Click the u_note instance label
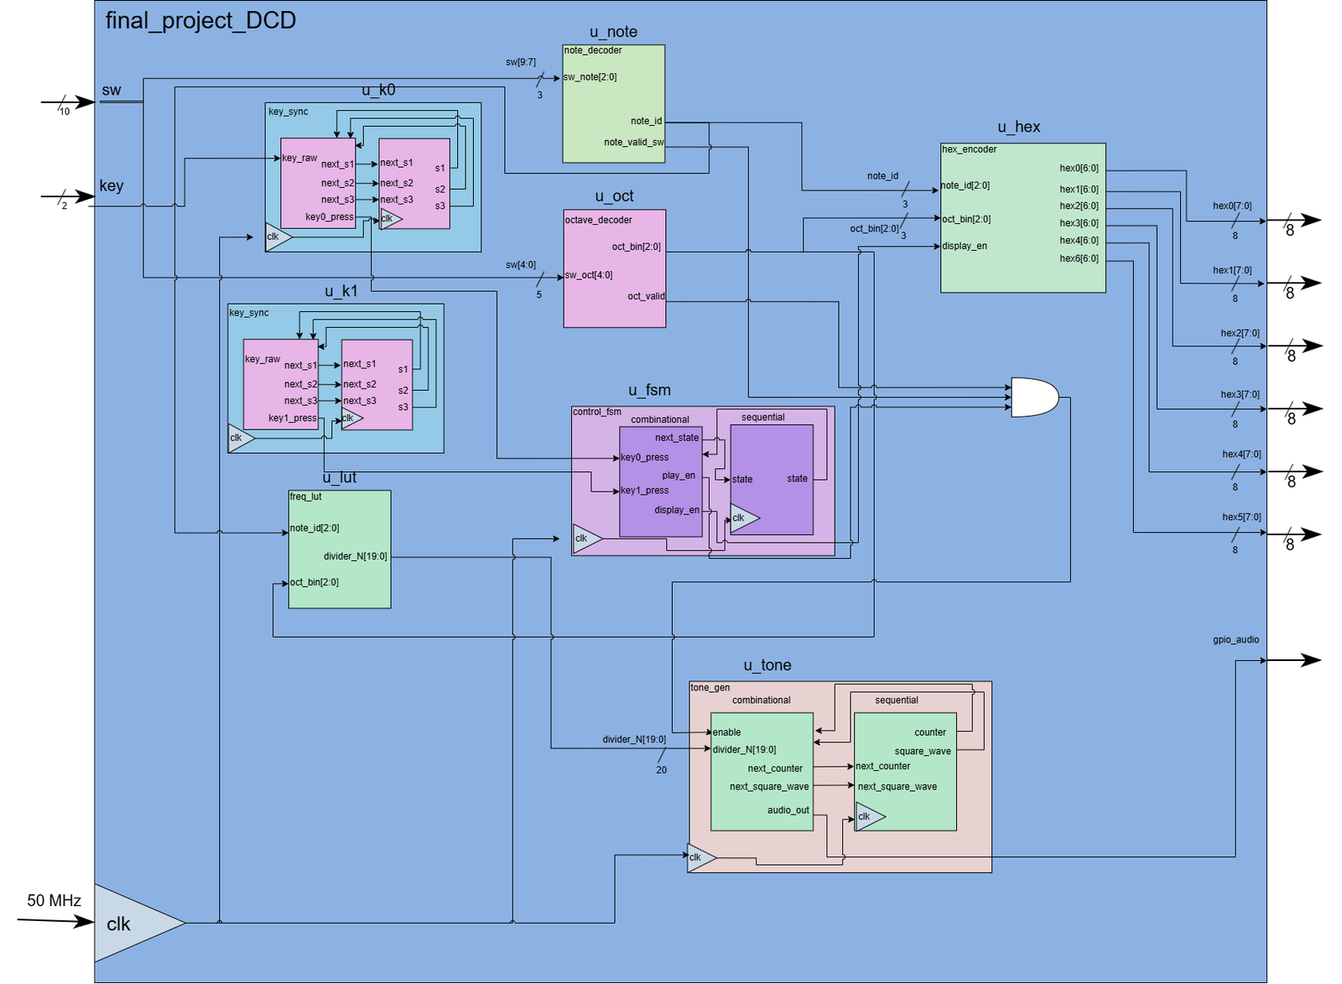 coord(613,32)
